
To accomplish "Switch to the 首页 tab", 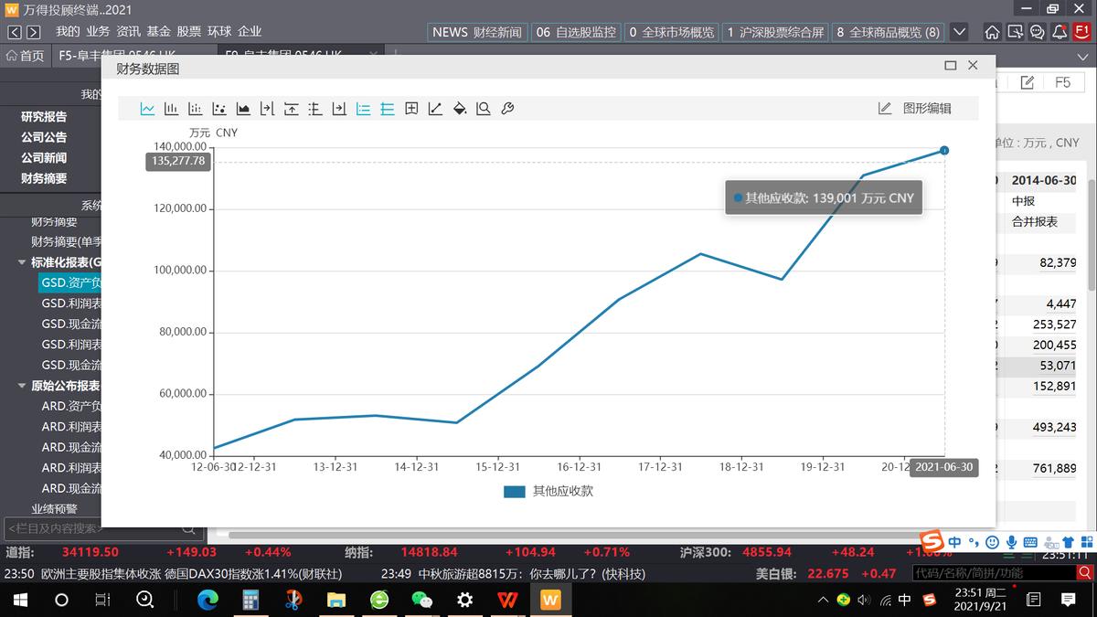I will click(x=25, y=56).
